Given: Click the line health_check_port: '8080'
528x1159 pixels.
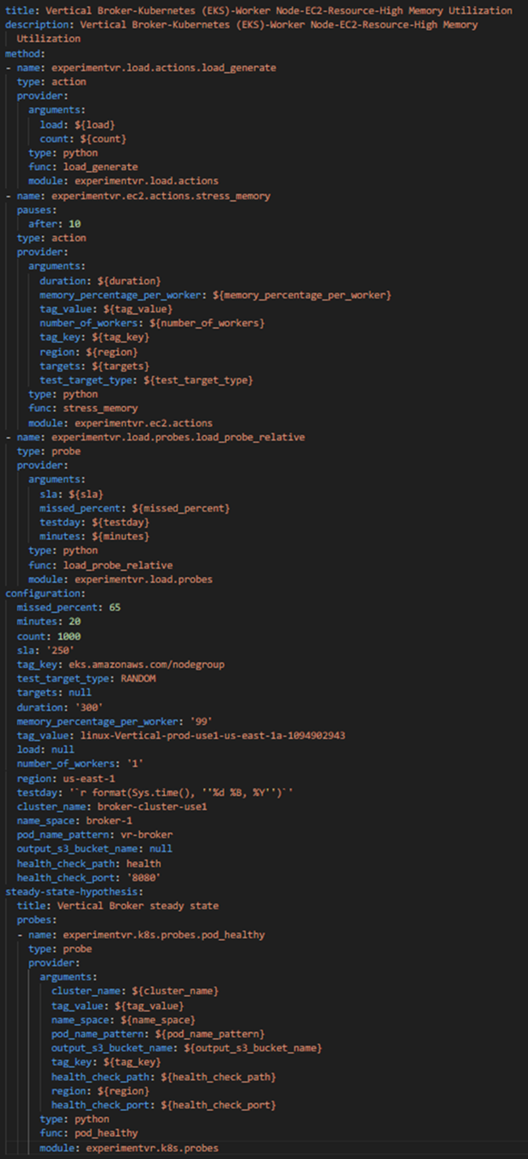Looking at the screenshot, I should click(x=88, y=877).
